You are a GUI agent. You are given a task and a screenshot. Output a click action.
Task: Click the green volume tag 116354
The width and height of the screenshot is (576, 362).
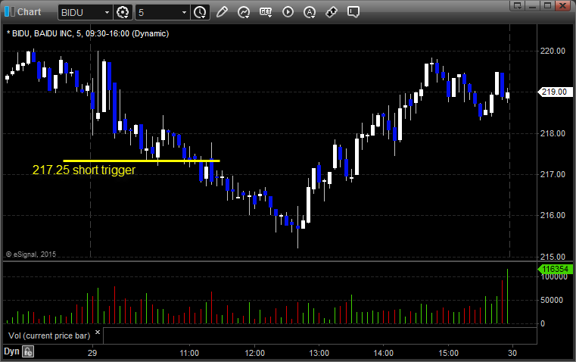(x=555, y=269)
